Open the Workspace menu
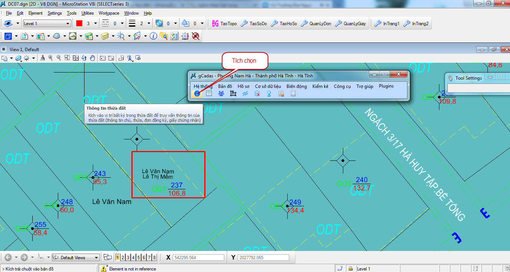 109,13
